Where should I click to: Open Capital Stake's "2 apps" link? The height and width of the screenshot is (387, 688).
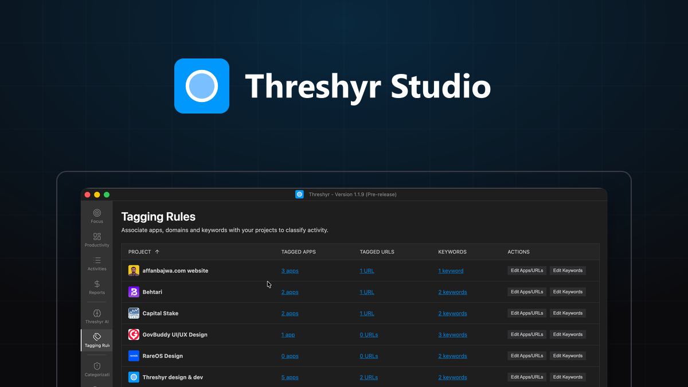(x=290, y=314)
